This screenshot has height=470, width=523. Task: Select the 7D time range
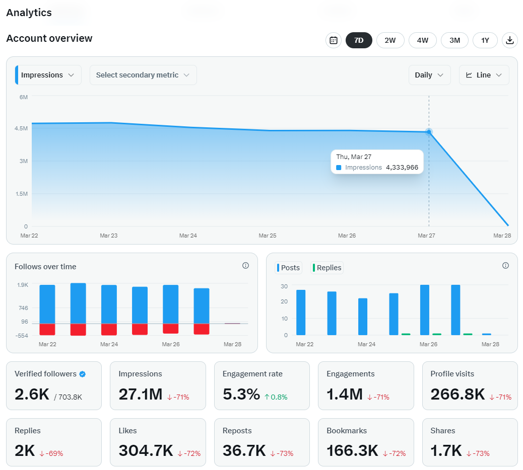pos(359,40)
